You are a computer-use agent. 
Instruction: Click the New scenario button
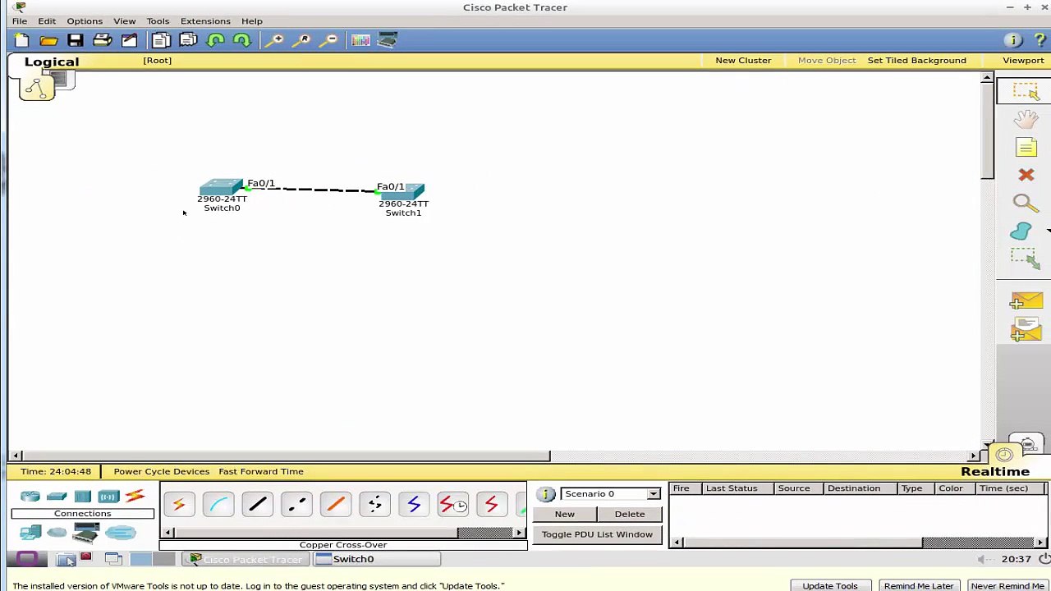[564, 514]
